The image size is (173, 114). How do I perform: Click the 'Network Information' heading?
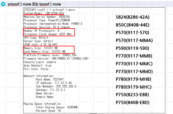pyautogui.click(x=38, y=76)
